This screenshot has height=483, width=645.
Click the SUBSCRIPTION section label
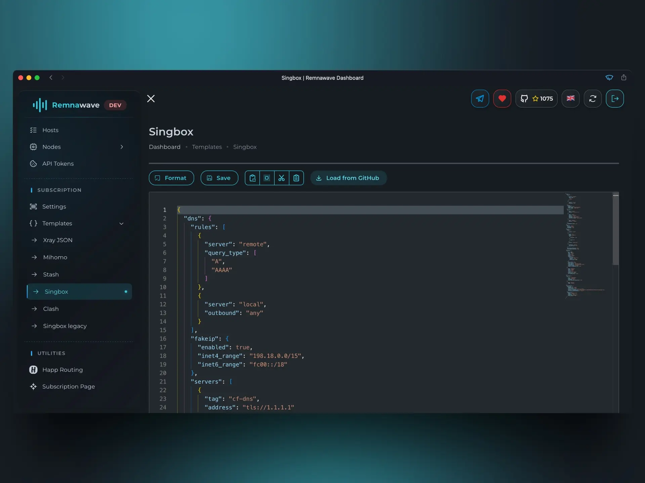[59, 190]
